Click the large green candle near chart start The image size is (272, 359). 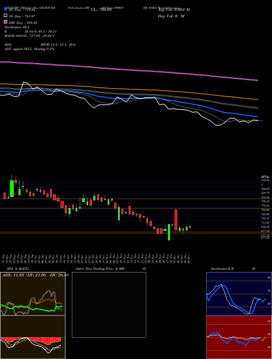point(11,188)
